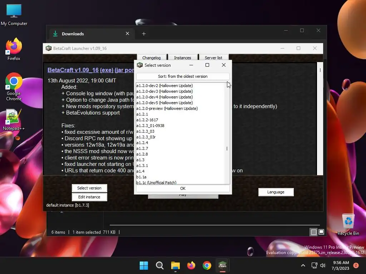Select version a1.2.3_01-0938
The width and height of the screenshot is (366, 274).
tap(180, 126)
